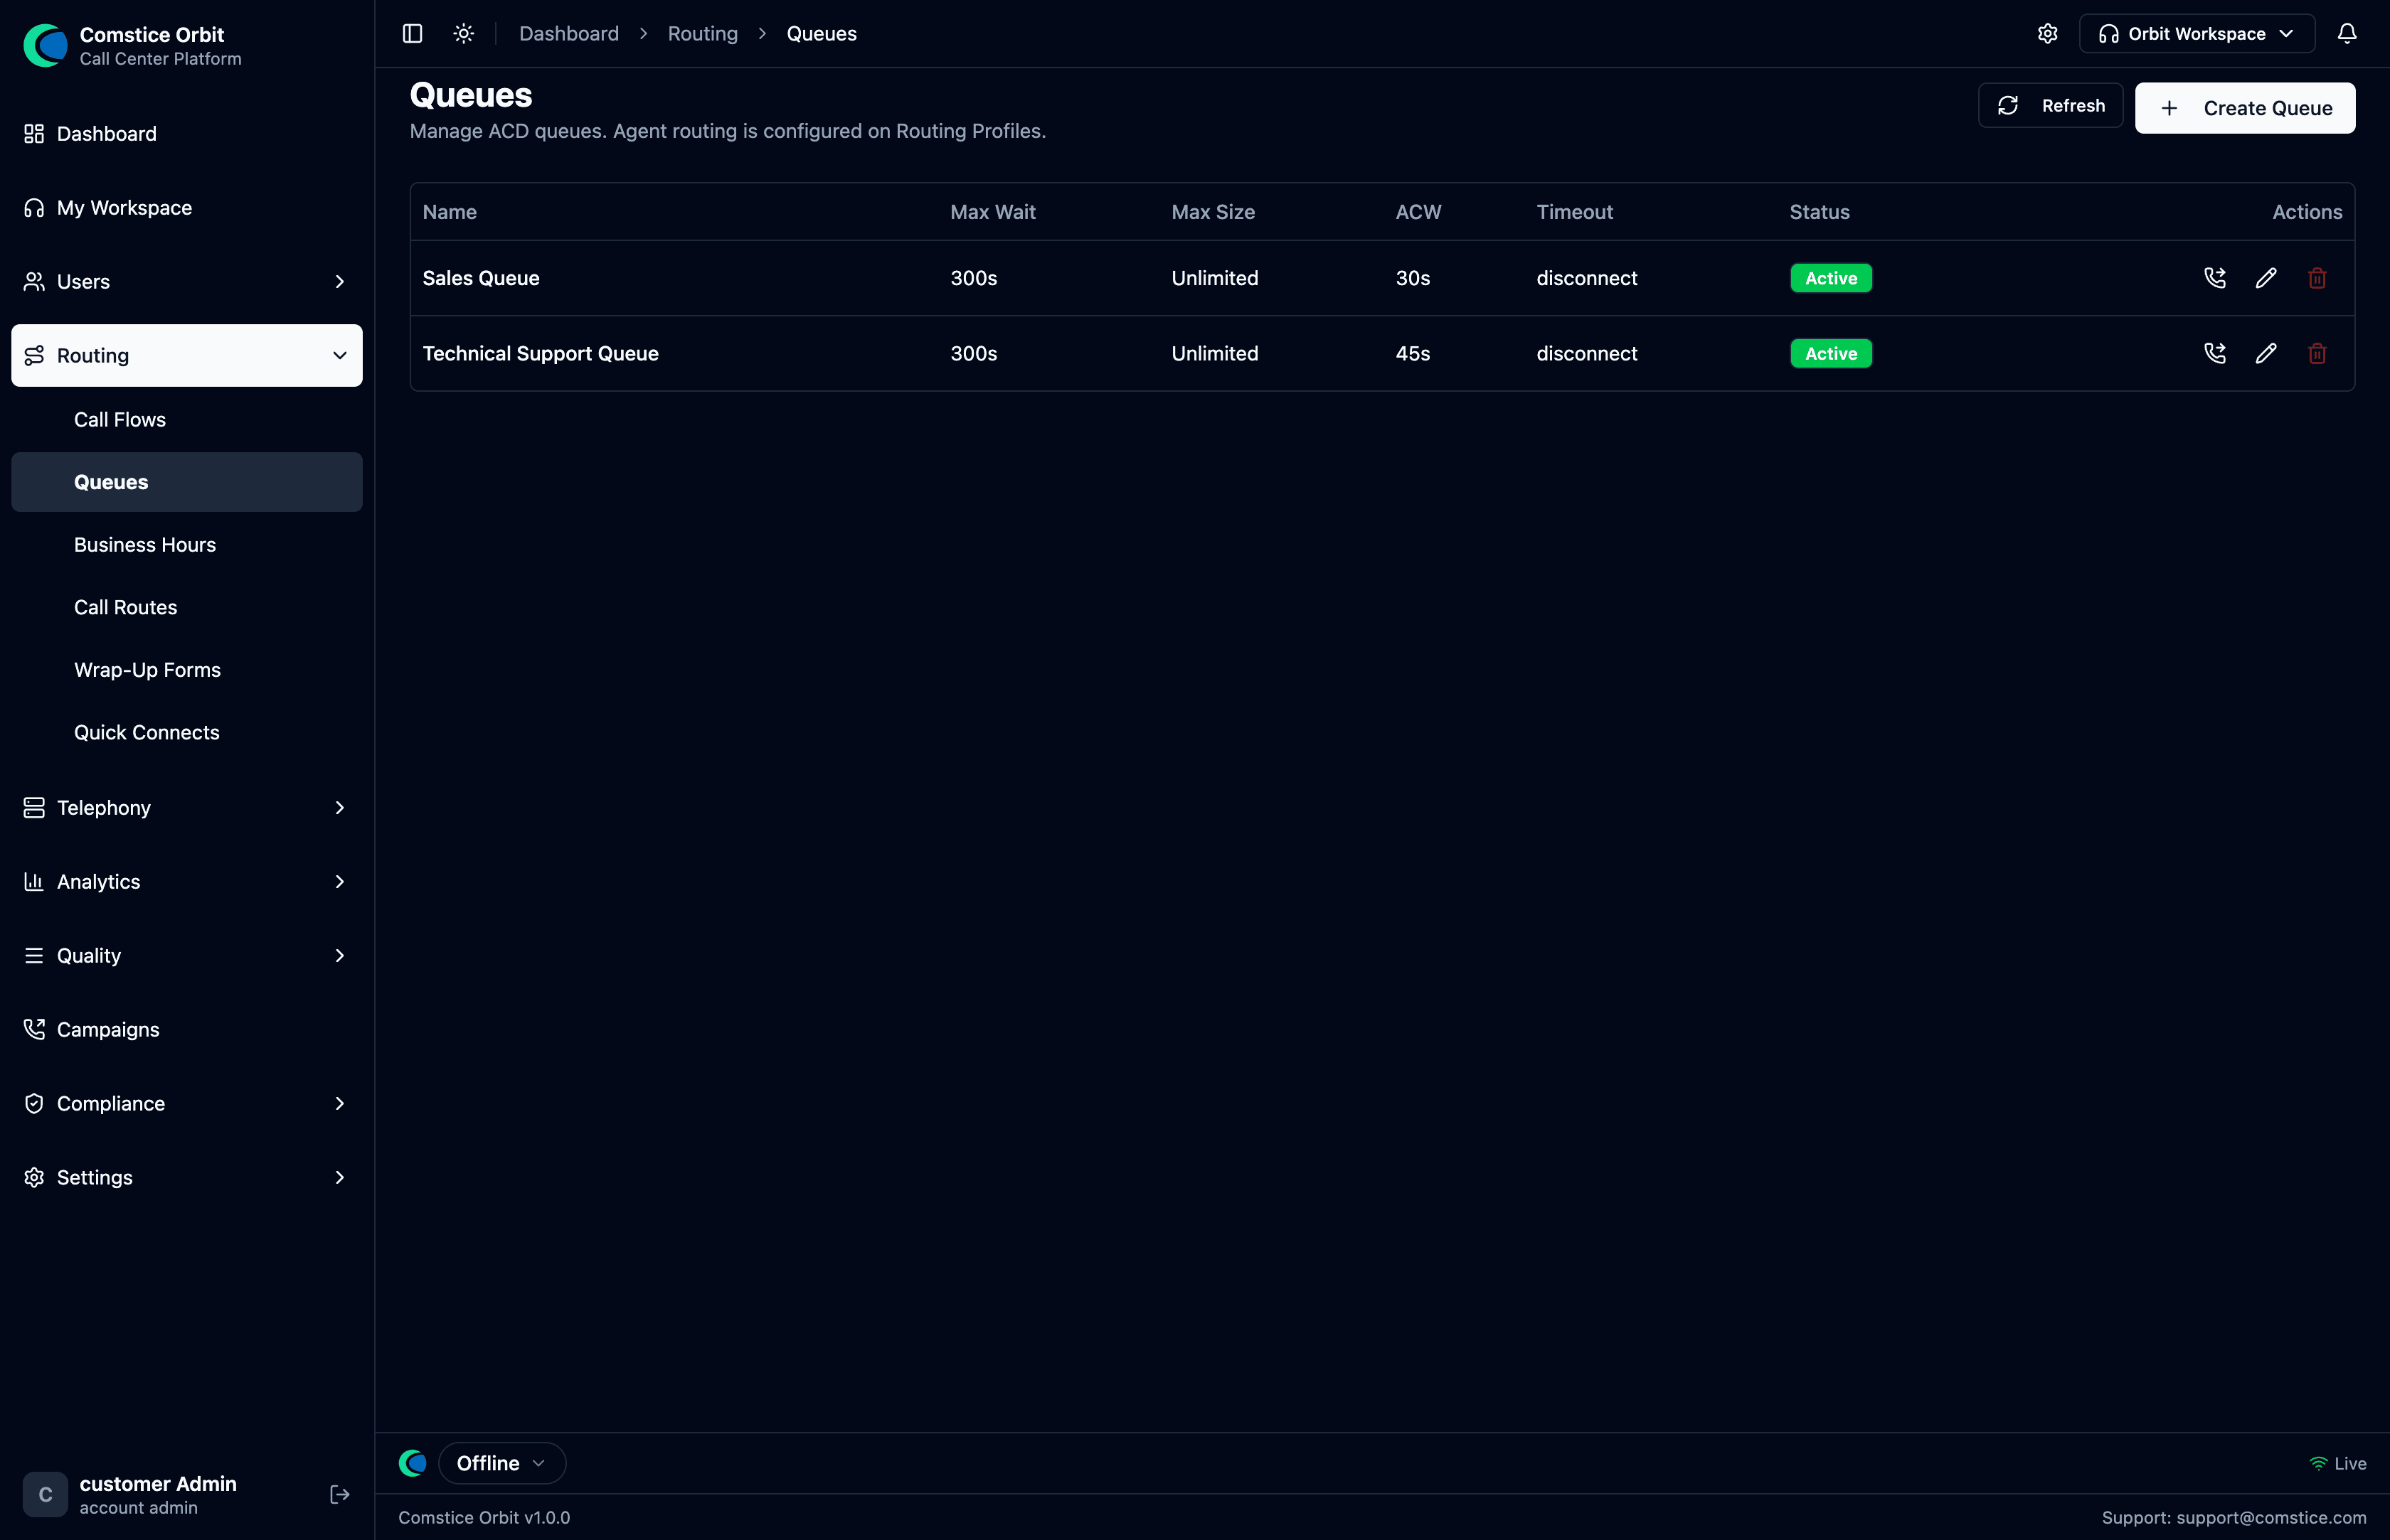Click the call icon for Sales Queue

[x=2215, y=278]
